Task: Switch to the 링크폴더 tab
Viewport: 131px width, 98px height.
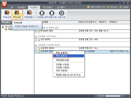Action: (61, 7)
